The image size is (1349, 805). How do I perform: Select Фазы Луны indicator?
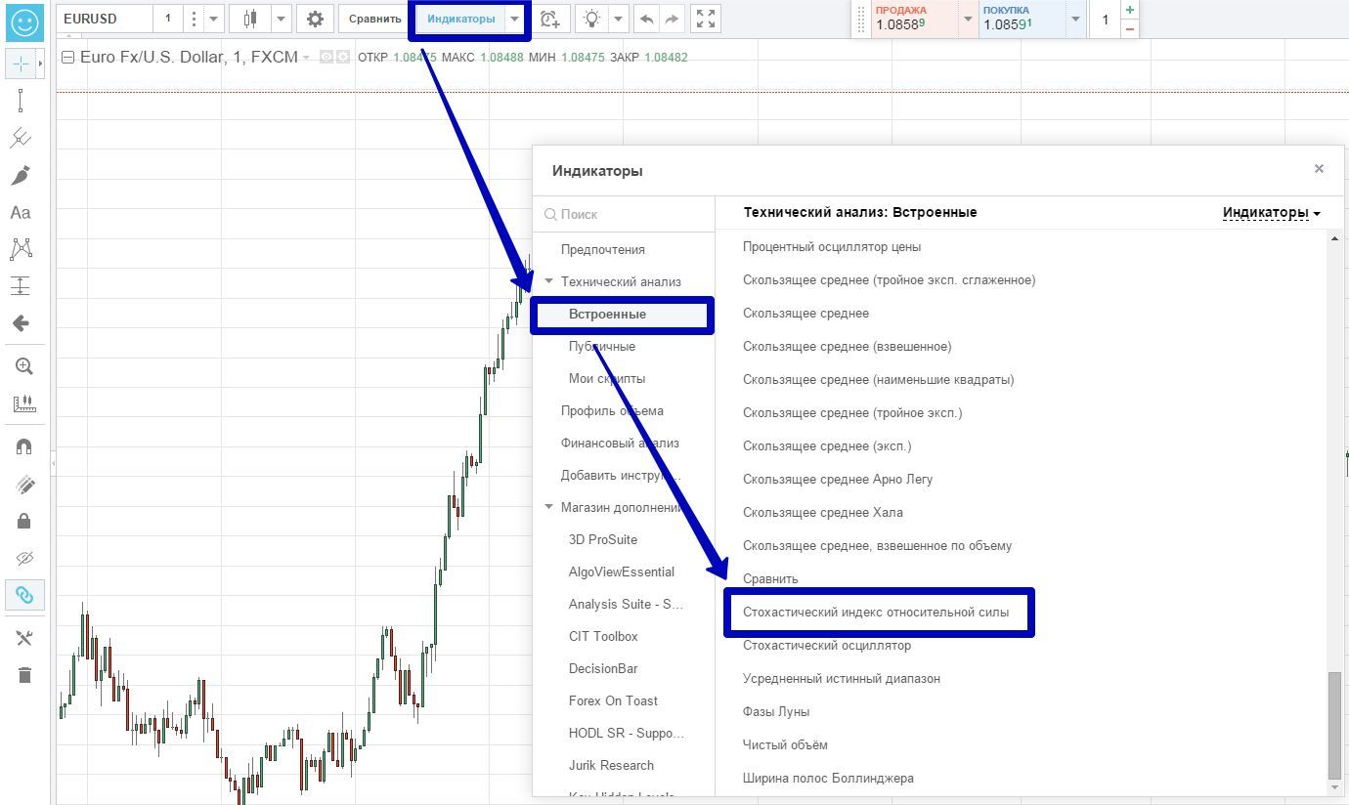click(x=776, y=711)
